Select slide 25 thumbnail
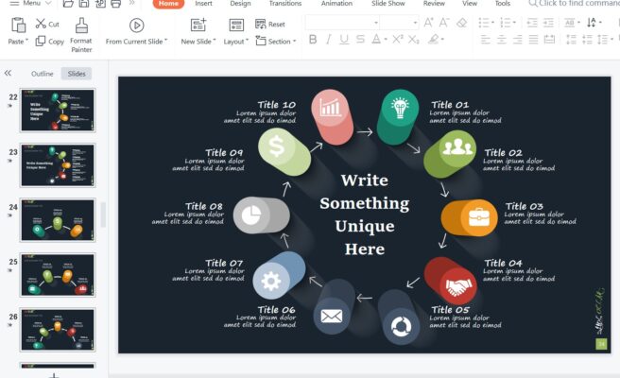620x378 pixels. 58,275
